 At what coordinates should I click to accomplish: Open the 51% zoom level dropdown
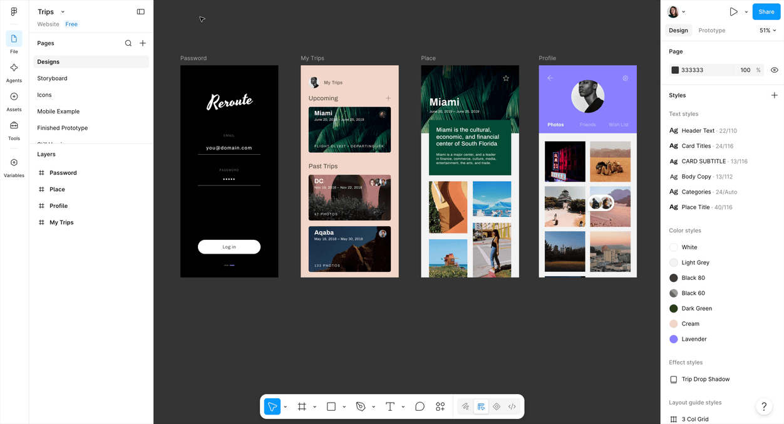[768, 30]
